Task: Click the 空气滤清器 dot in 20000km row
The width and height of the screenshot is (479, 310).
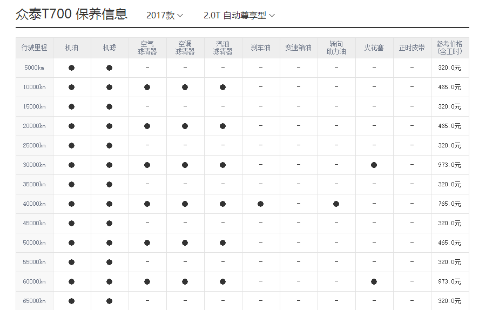Action: click(147, 126)
